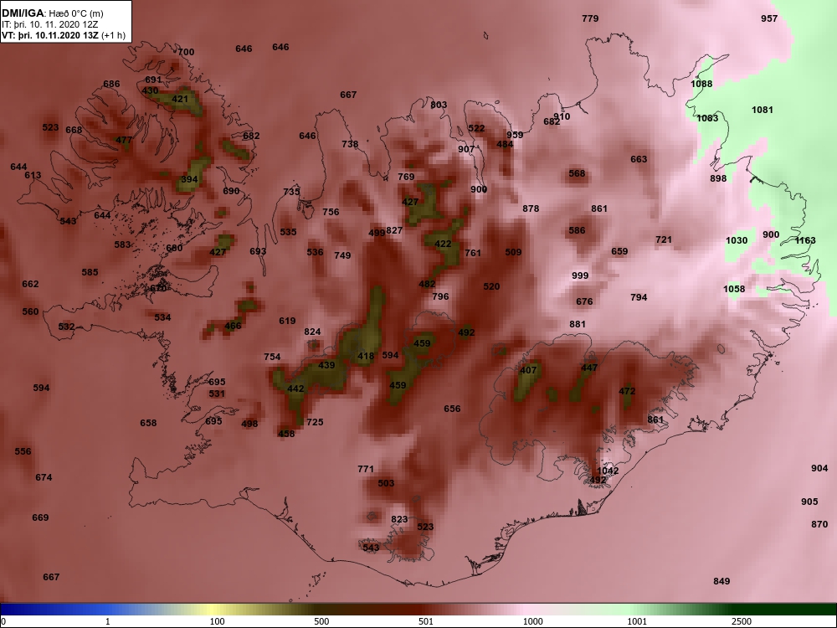Select the 1030 height value

coord(737,240)
